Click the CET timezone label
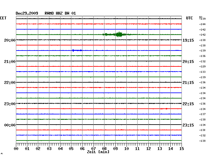 click(x=3, y=18)
